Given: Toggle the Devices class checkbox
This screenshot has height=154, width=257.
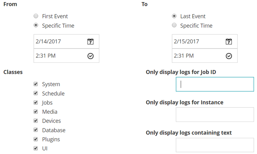Looking at the screenshot, I should coord(36,121).
